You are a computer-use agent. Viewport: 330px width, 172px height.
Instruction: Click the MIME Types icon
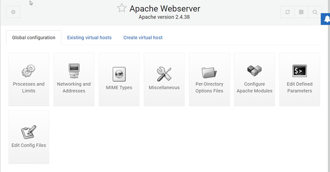click(119, 74)
